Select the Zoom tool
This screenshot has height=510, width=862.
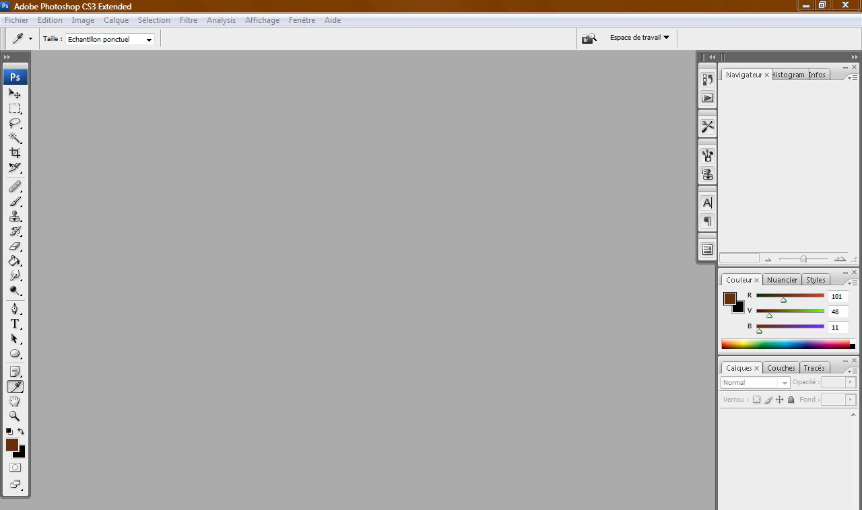[15, 416]
